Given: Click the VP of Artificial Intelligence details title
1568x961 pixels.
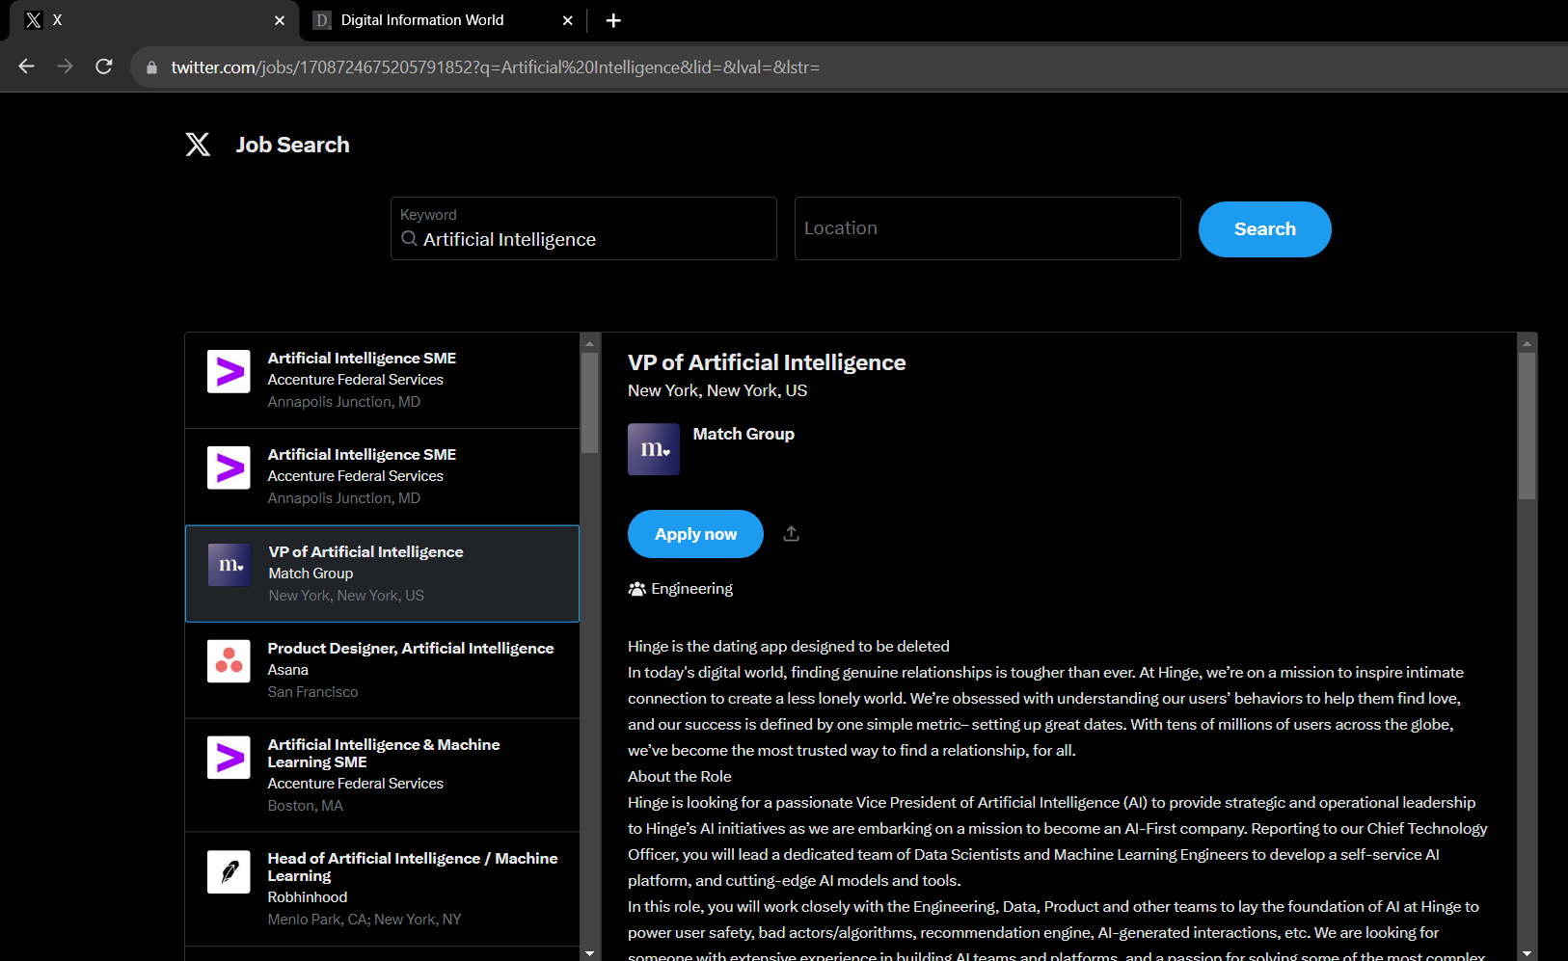Looking at the screenshot, I should point(767,362).
